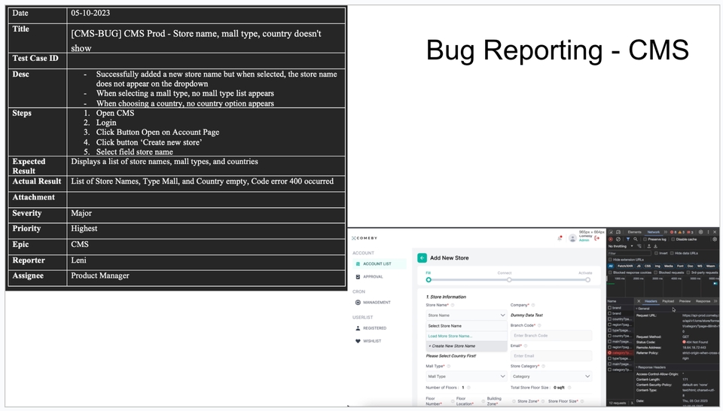Switch to the Elements DevTools tab

[634, 233]
